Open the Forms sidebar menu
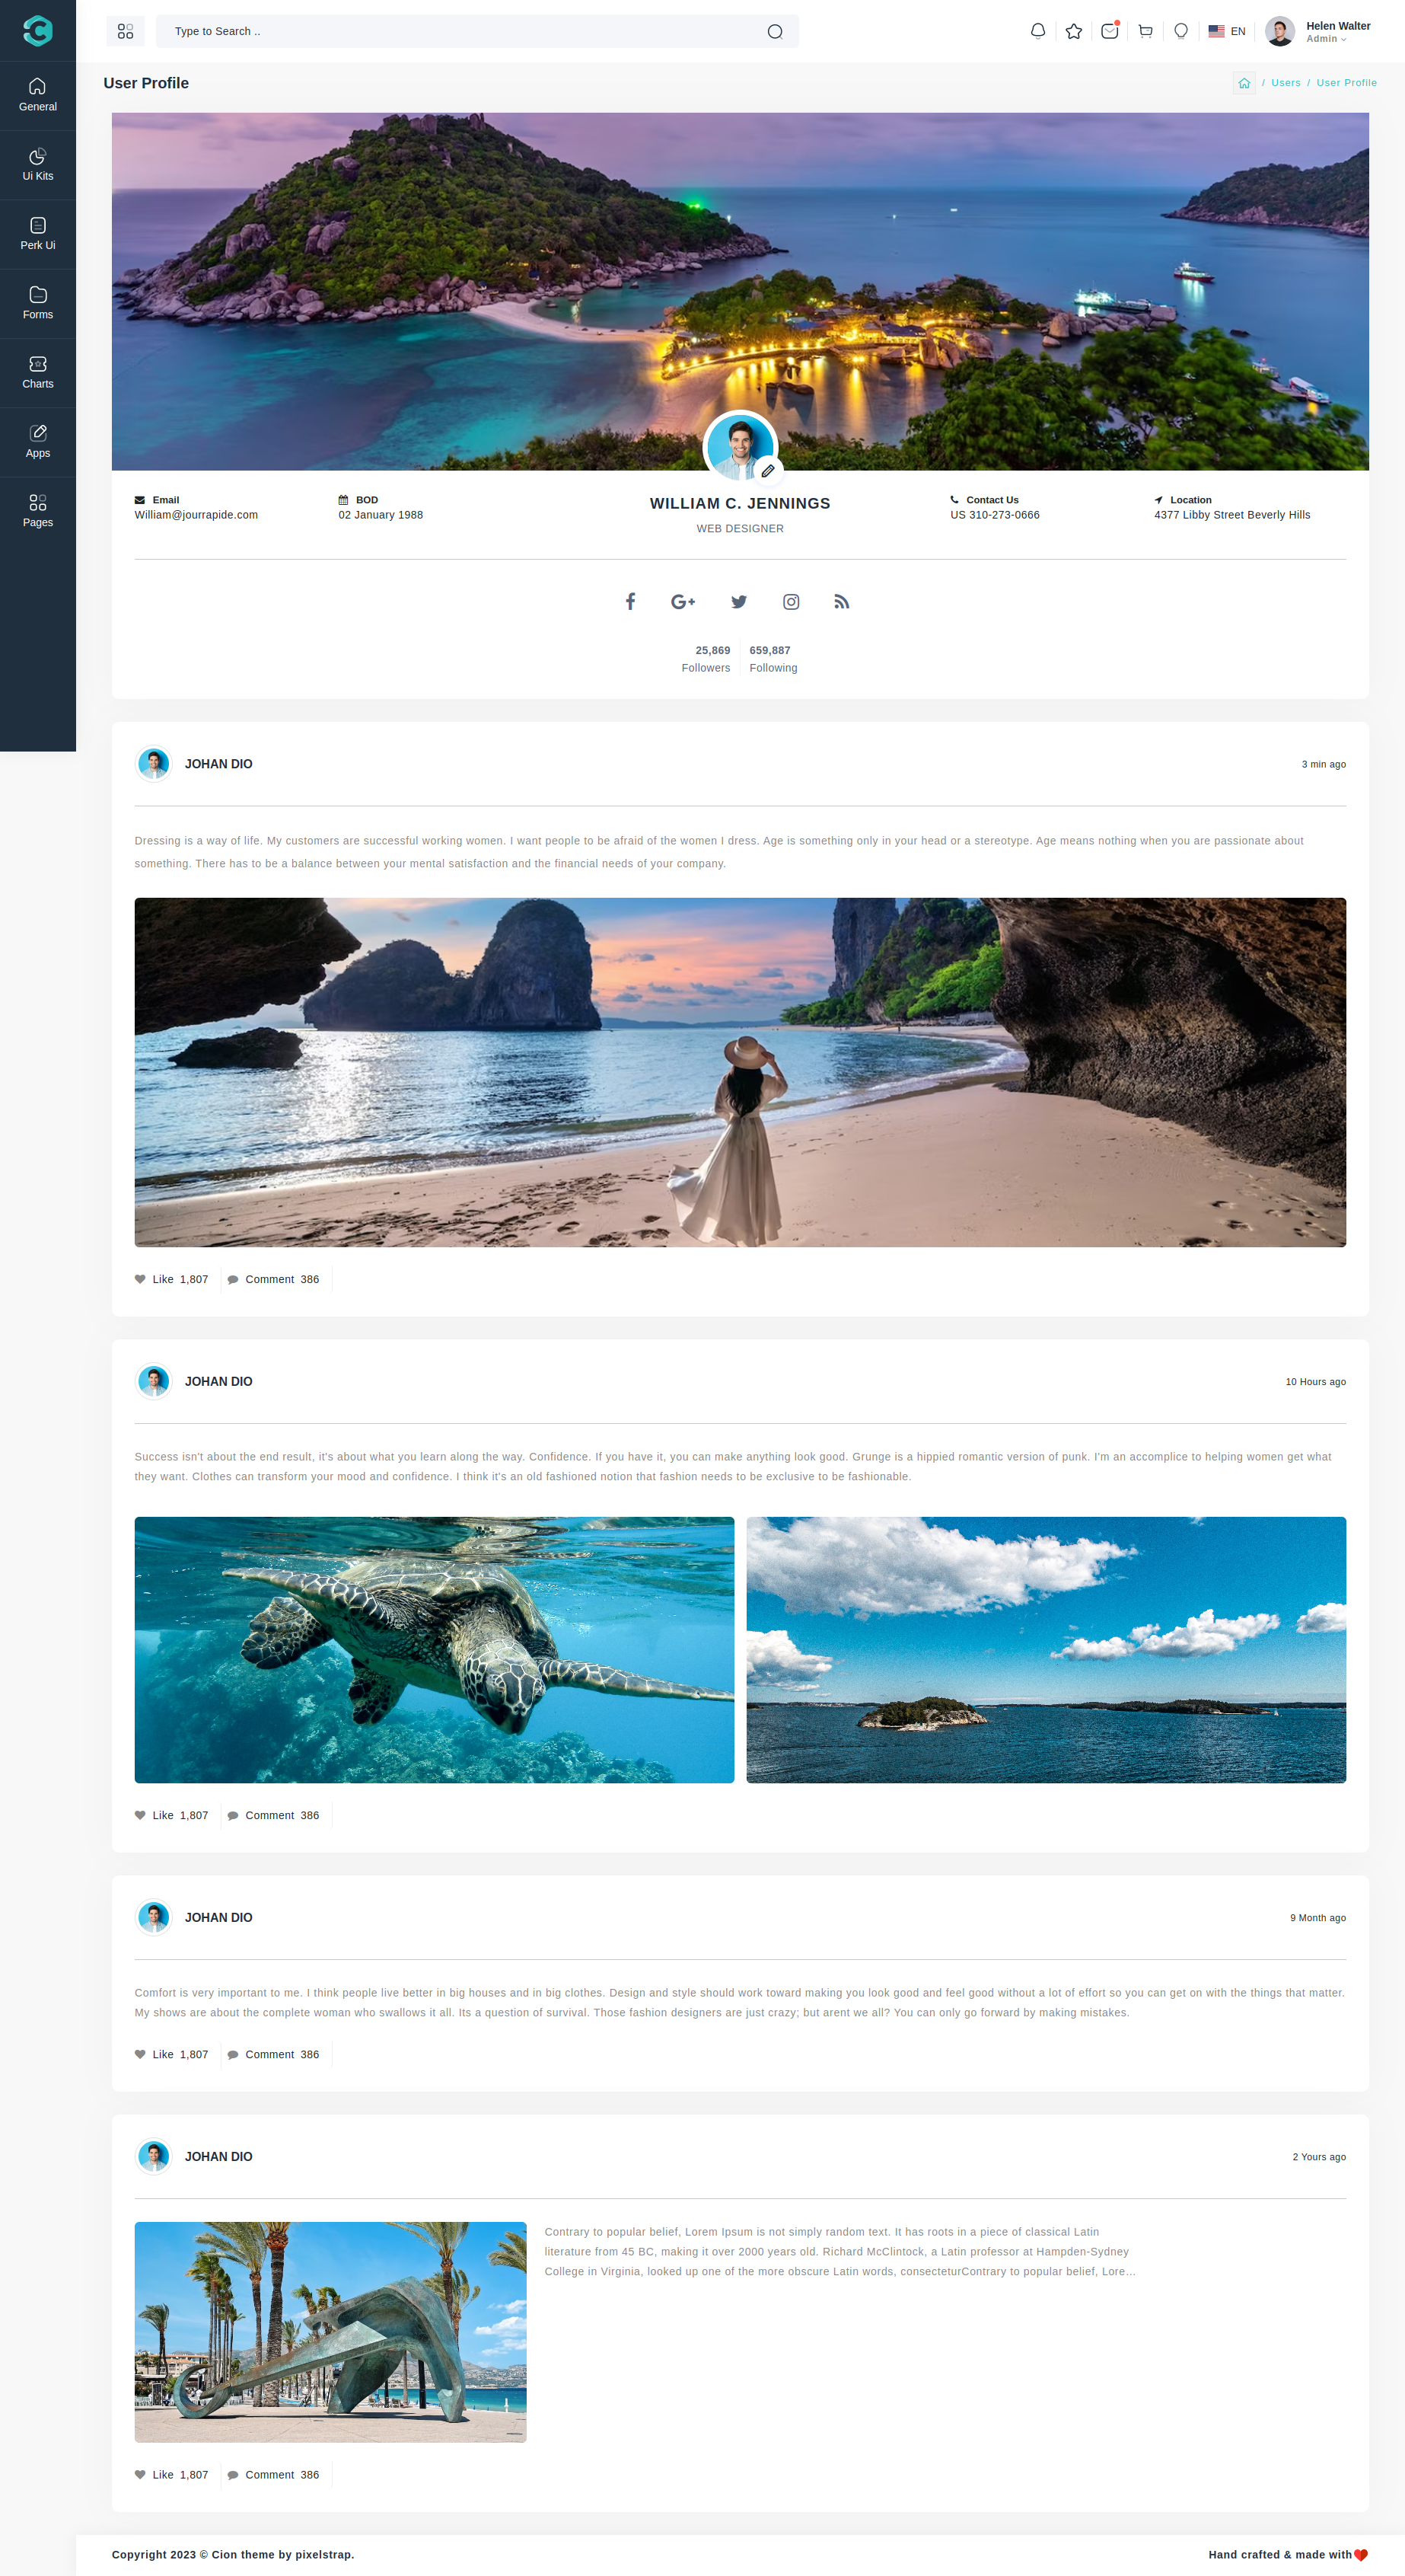The image size is (1405, 2576). point(38,303)
